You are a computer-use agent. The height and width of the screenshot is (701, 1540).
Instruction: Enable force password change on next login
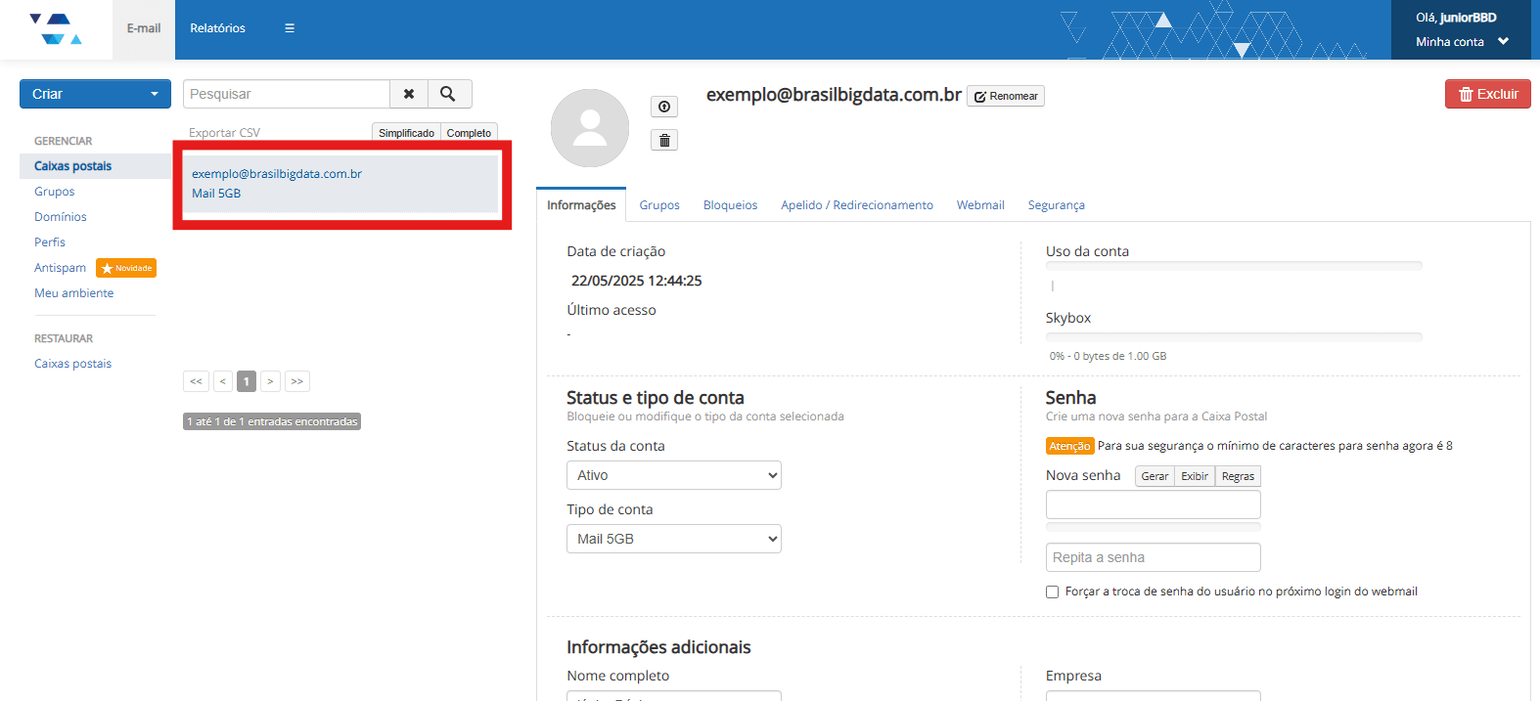click(1053, 591)
